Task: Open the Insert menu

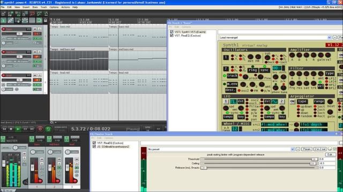Action: (26, 7)
